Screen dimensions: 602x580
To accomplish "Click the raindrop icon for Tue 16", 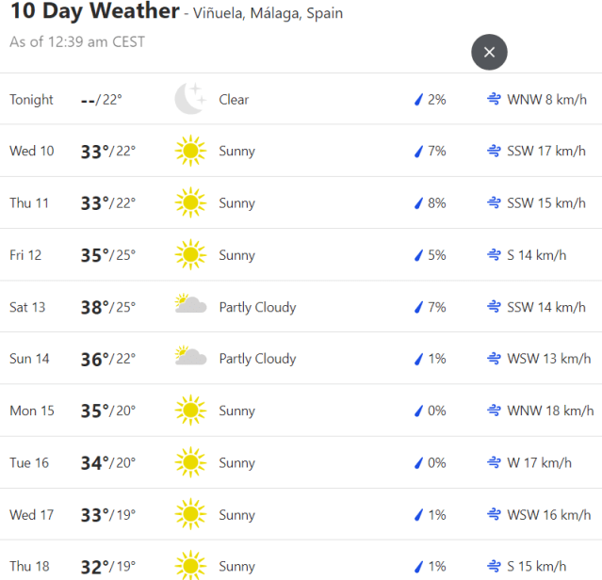I will point(418,462).
